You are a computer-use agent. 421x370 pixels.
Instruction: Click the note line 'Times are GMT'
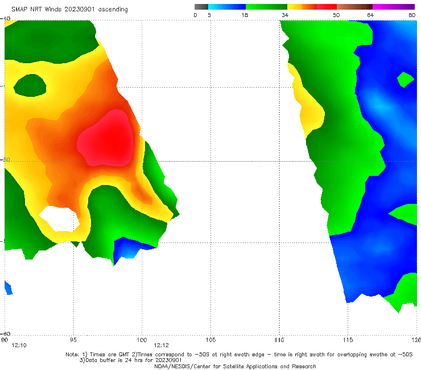[x=106, y=355]
